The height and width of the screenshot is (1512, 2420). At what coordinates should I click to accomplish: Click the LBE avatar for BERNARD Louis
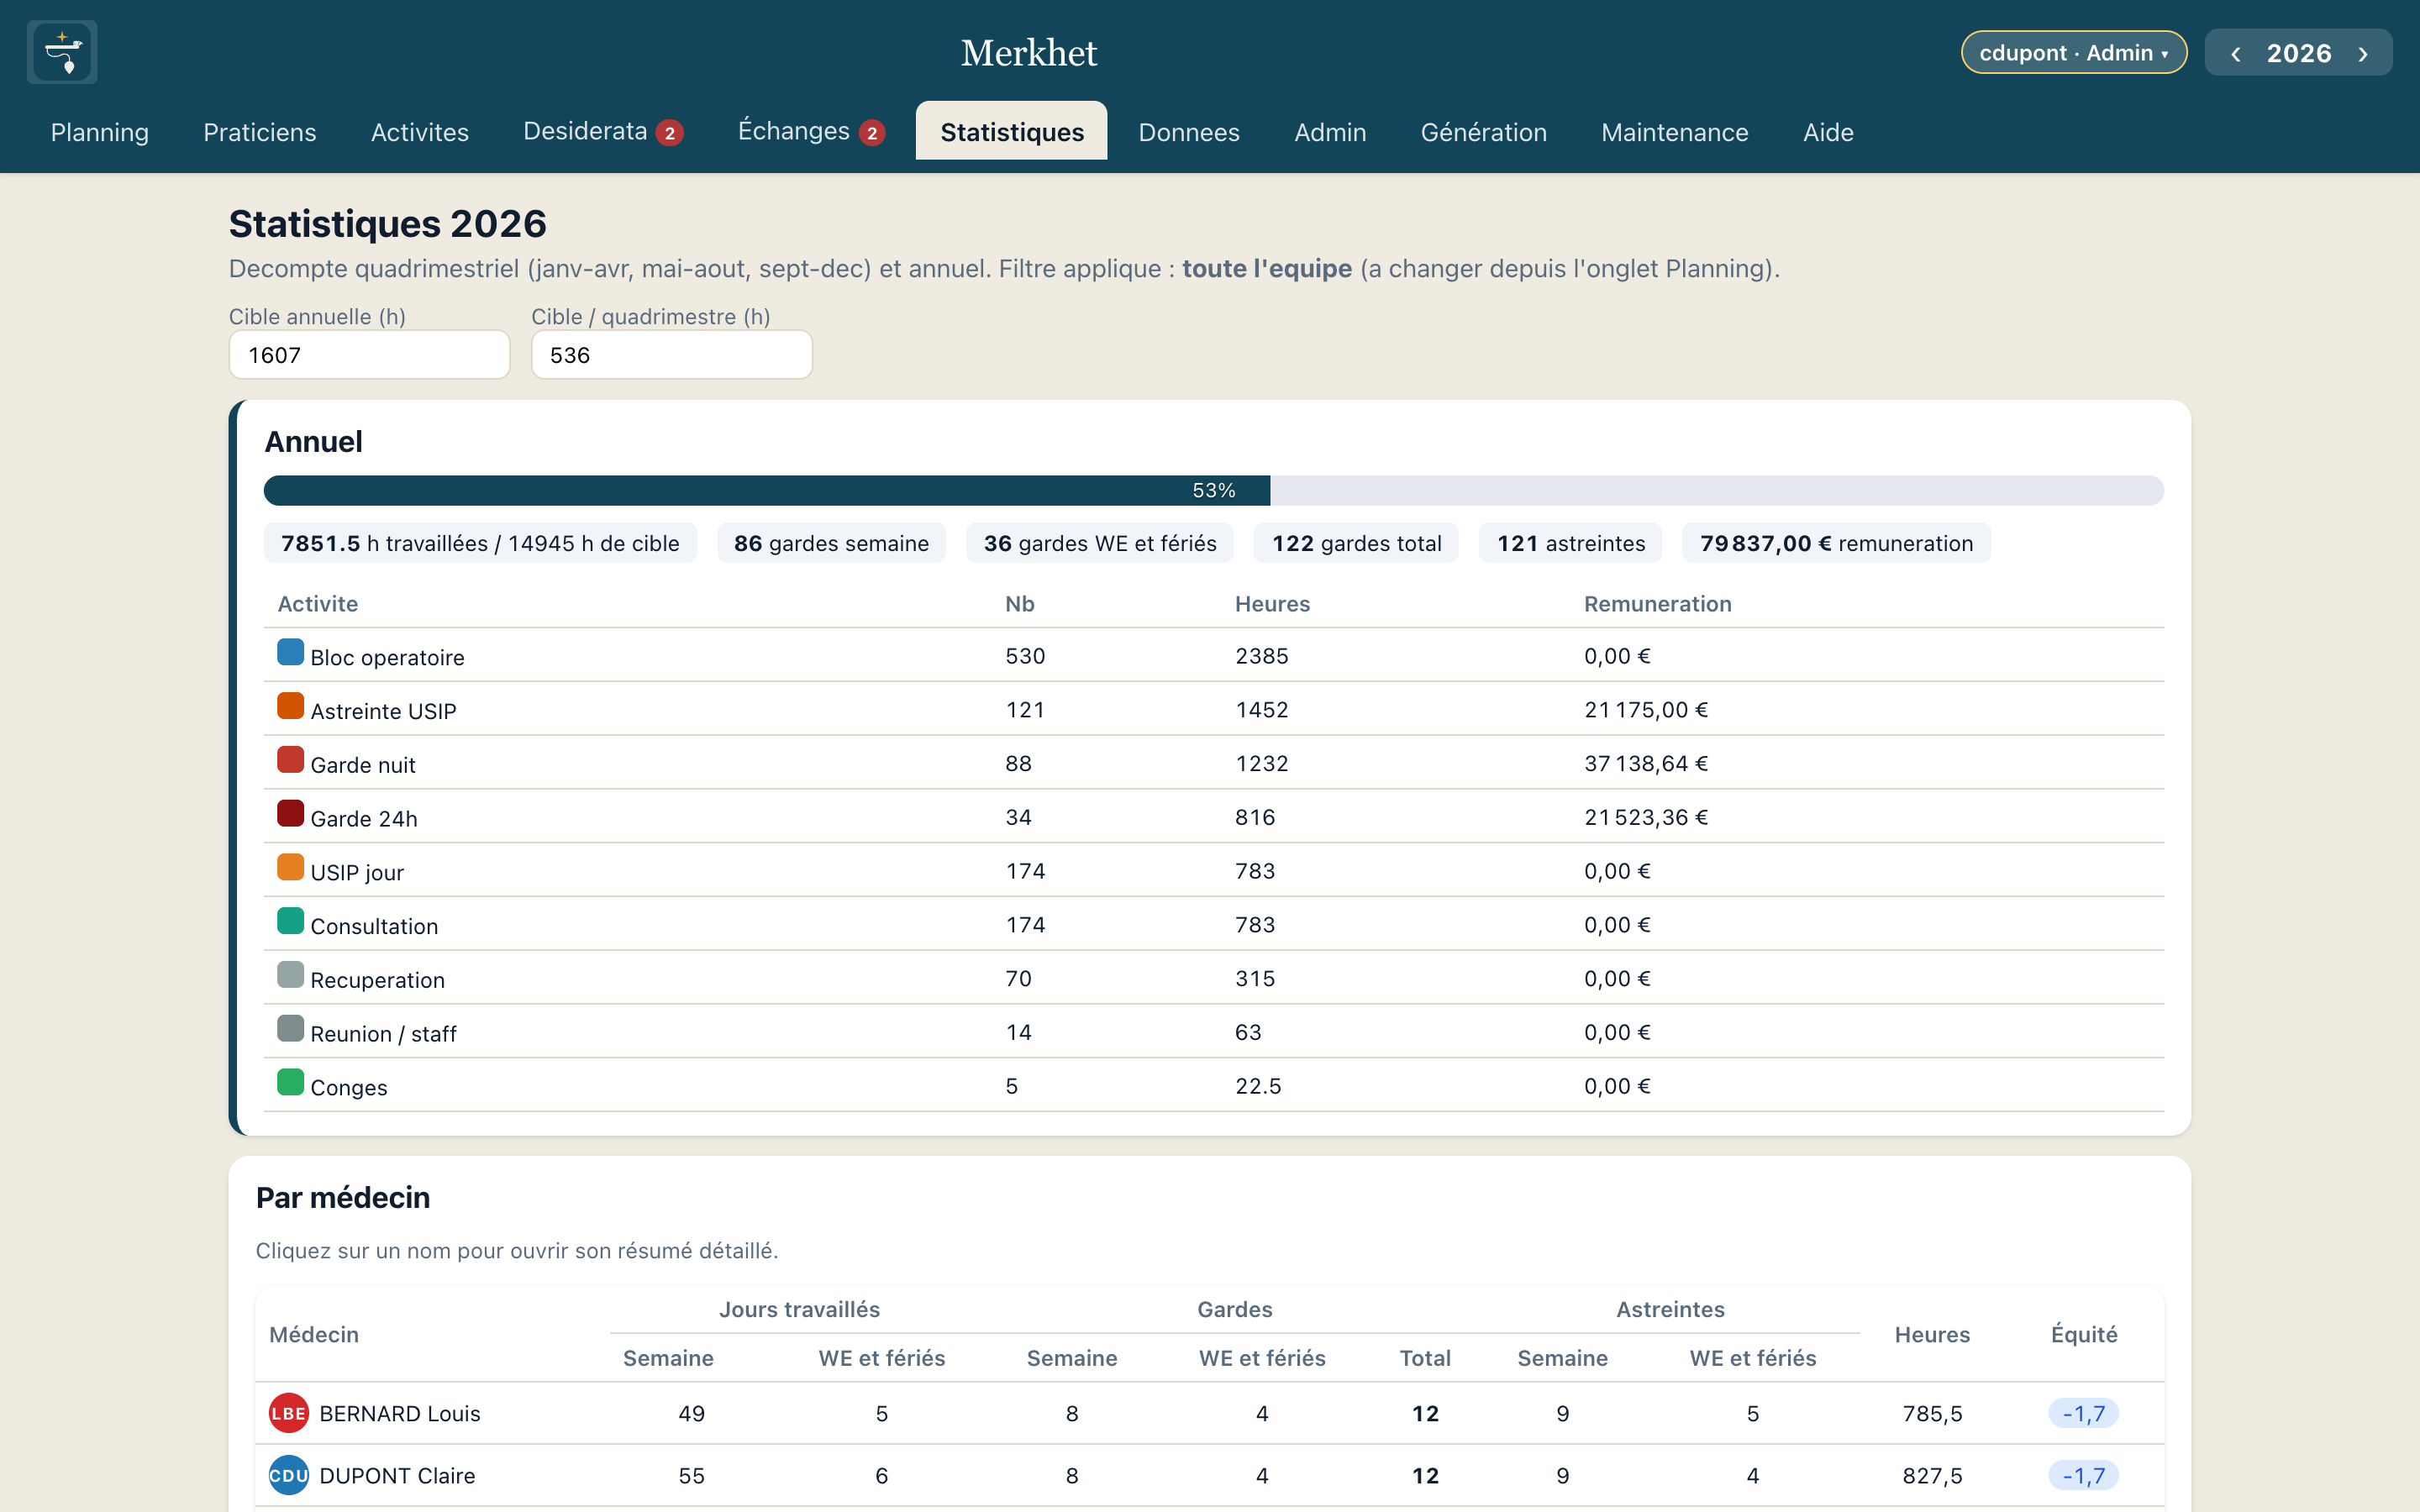pos(288,1413)
